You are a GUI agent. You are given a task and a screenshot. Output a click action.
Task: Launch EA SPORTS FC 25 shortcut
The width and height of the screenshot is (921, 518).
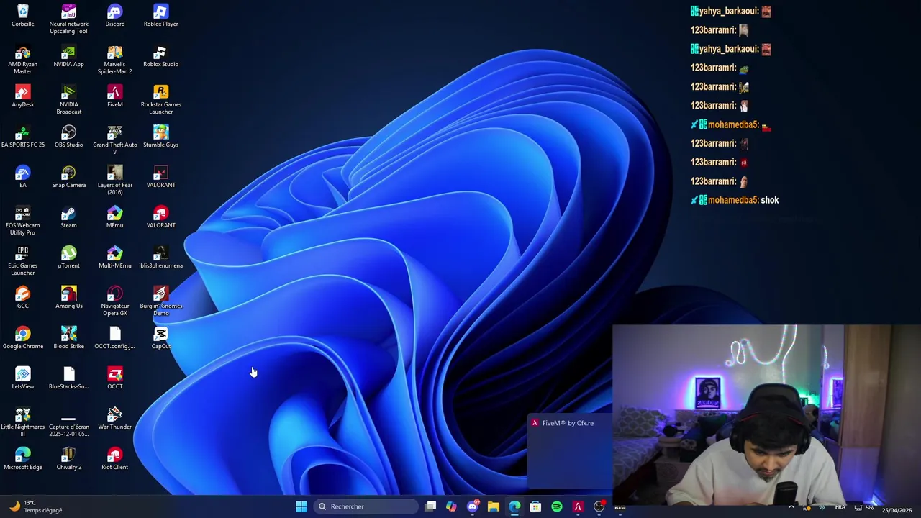(22, 137)
